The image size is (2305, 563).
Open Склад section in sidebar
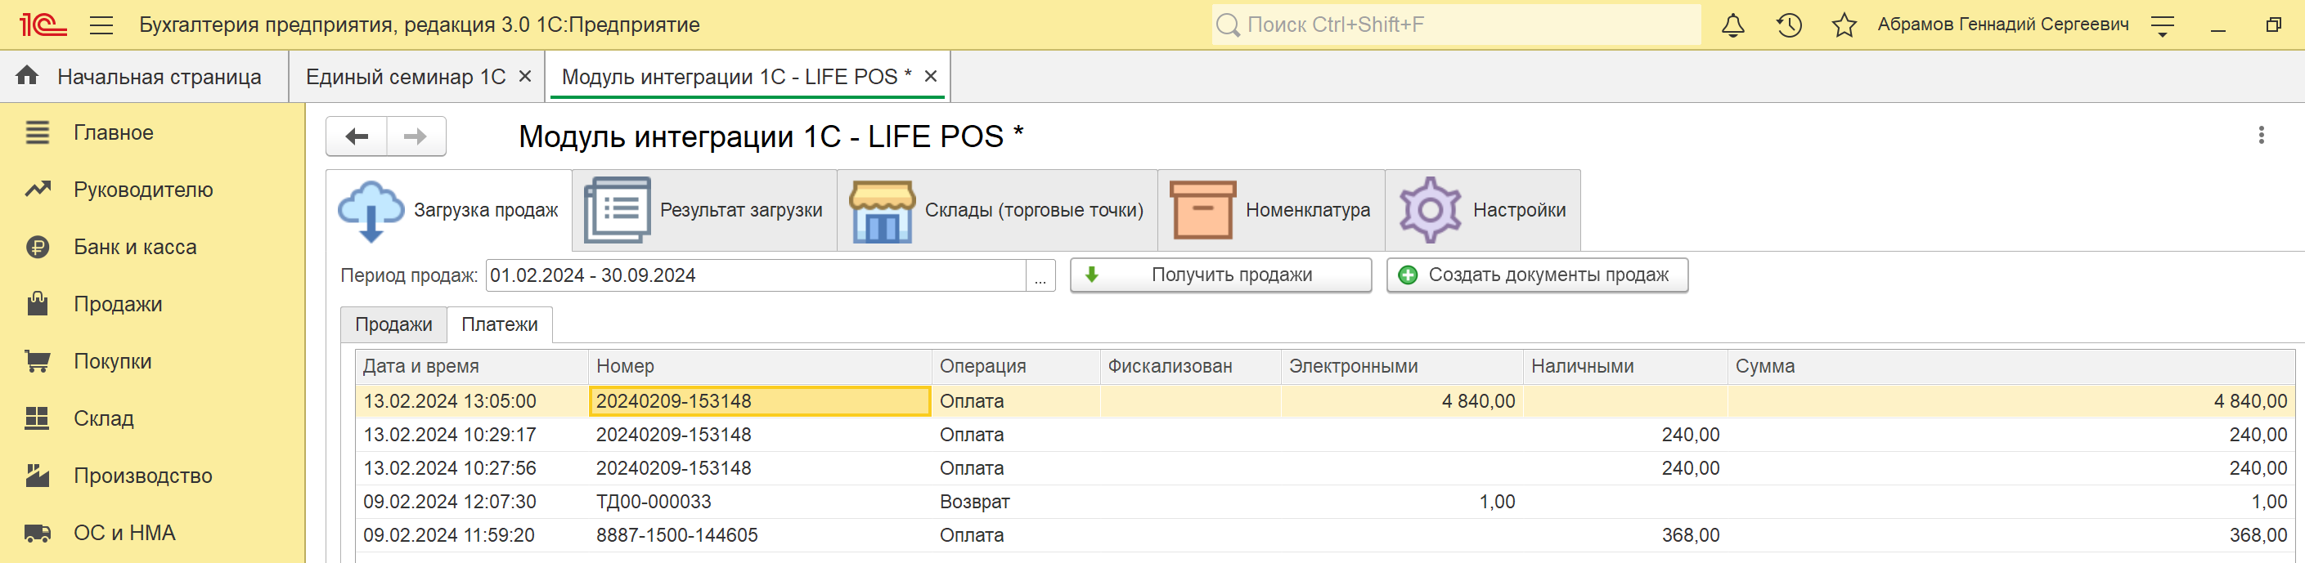[x=152, y=419]
